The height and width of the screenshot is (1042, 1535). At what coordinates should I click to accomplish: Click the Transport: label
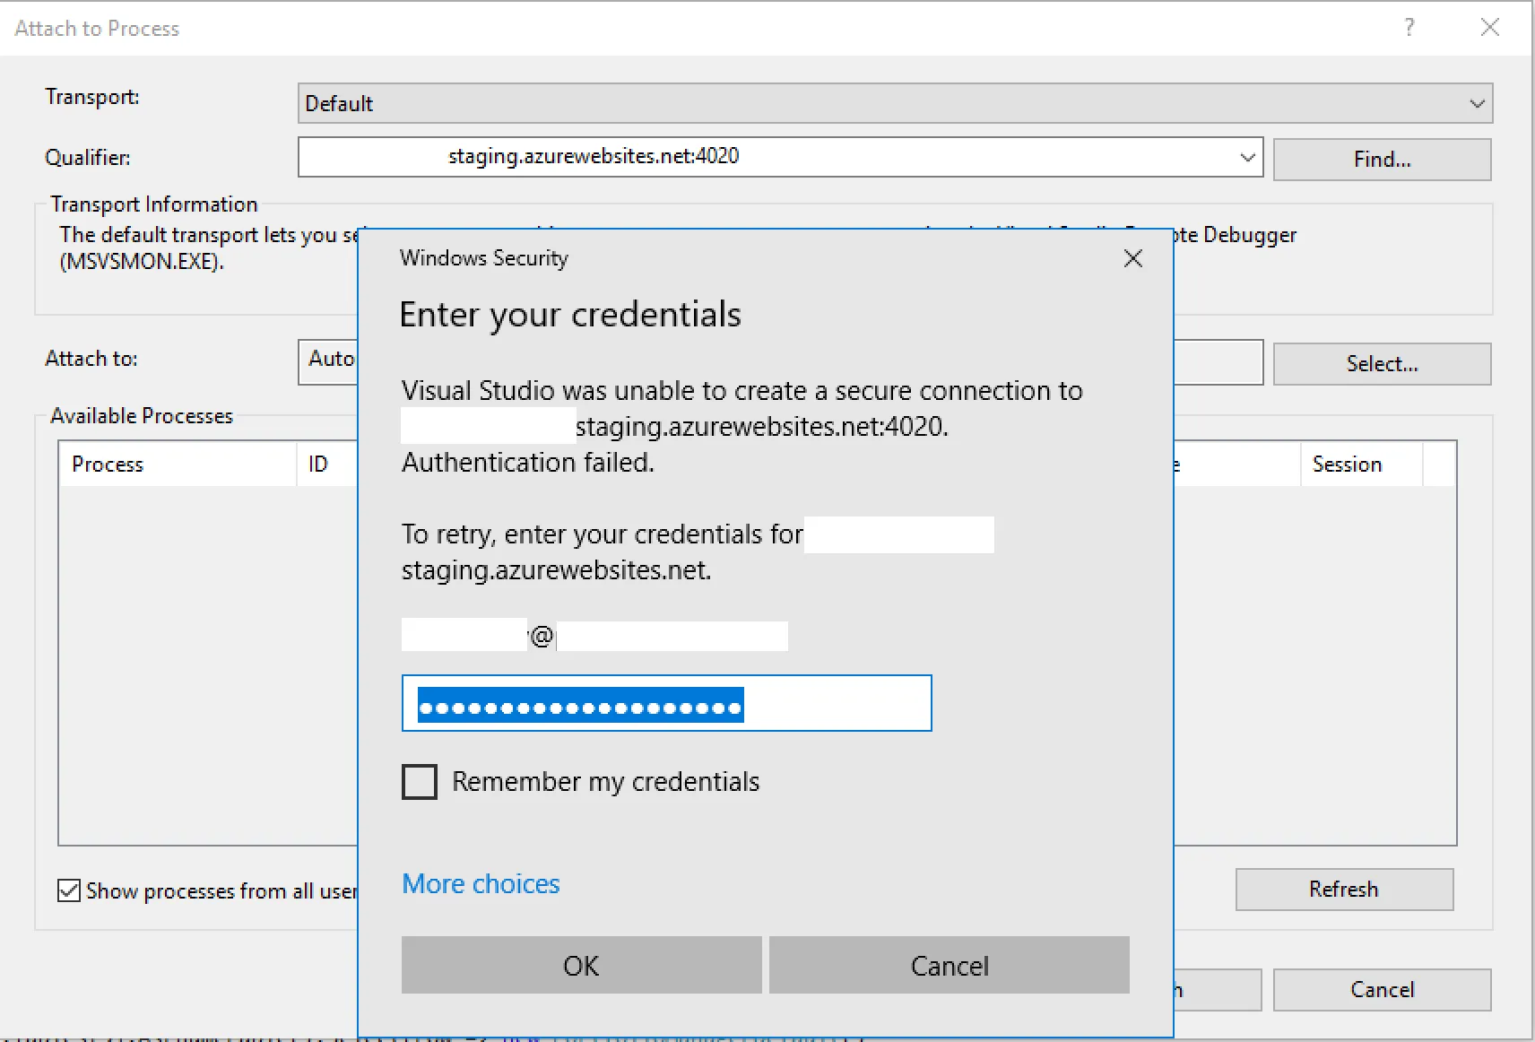click(92, 97)
